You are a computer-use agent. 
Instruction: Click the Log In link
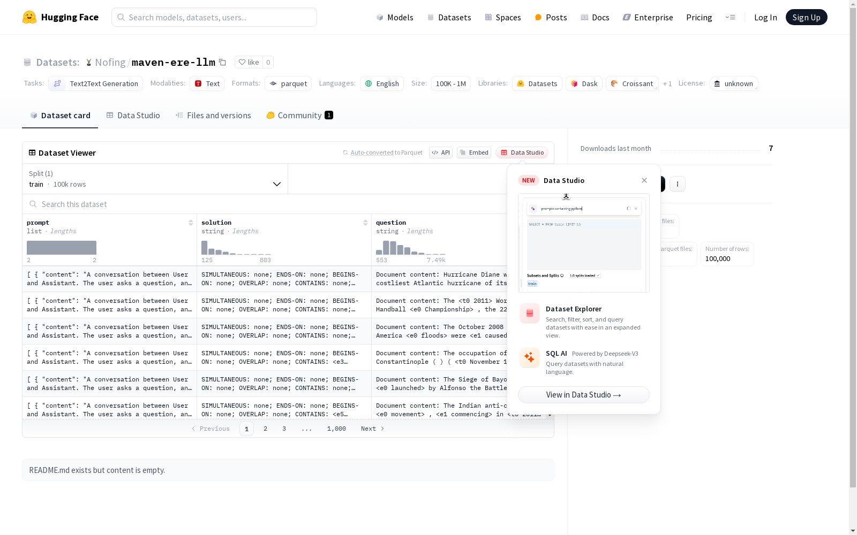click(x=765, y=17)
